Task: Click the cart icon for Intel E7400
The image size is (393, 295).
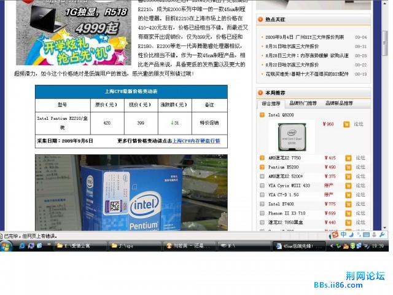Action: [x=348, y=204]
